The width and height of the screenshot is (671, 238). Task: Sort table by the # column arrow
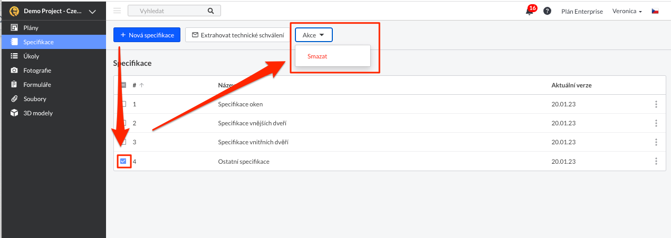click(141, 85)
